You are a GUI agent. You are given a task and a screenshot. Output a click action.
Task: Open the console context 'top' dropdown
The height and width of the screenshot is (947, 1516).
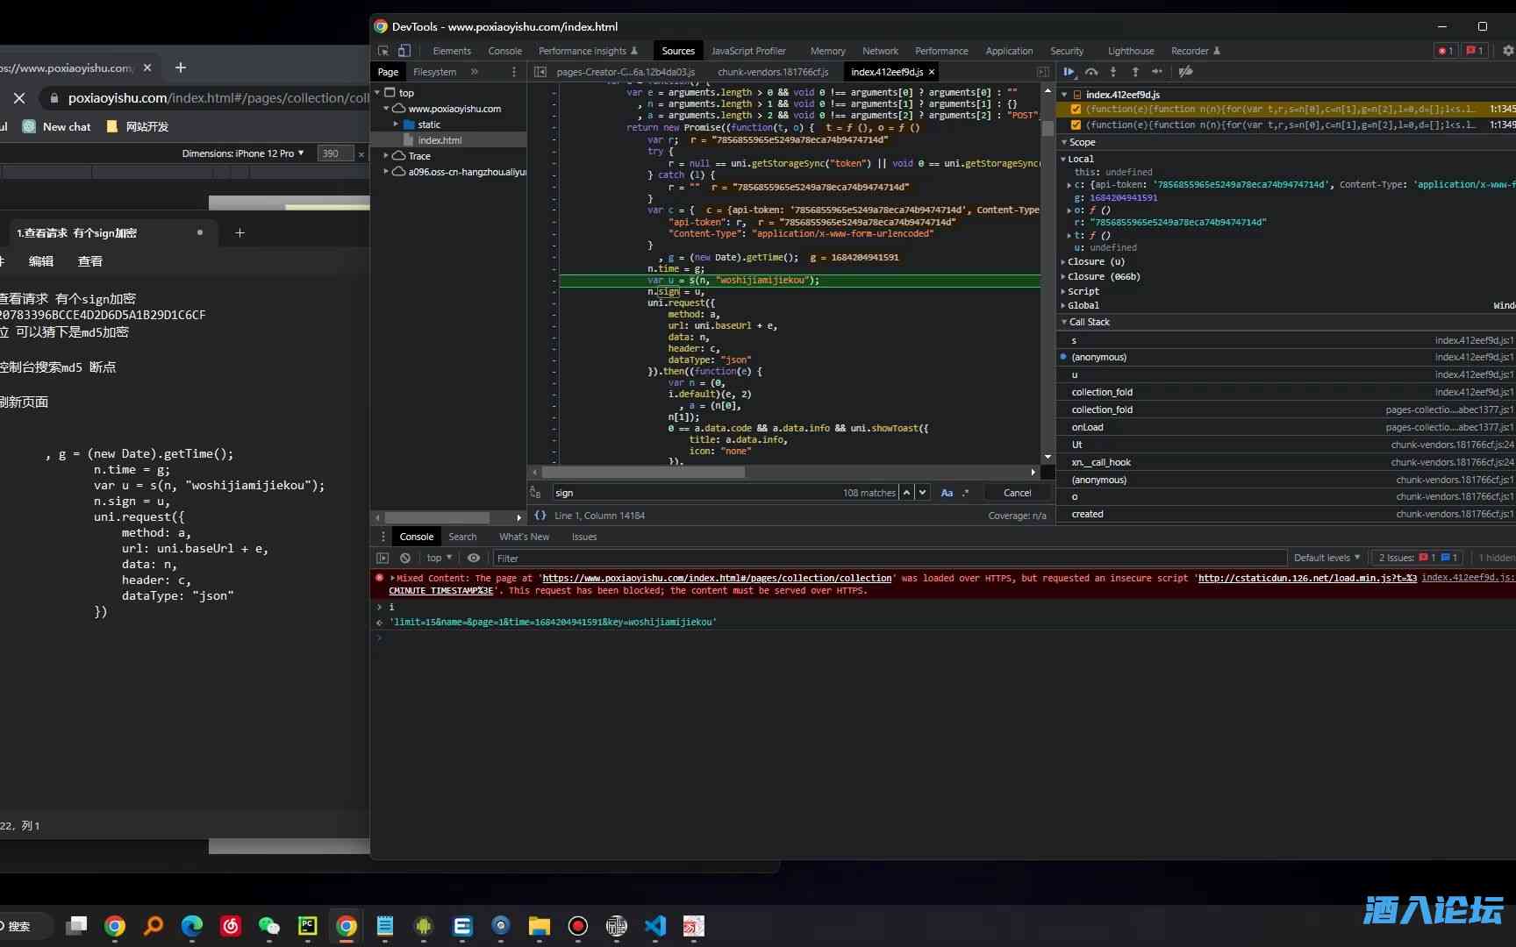(439, 558)
